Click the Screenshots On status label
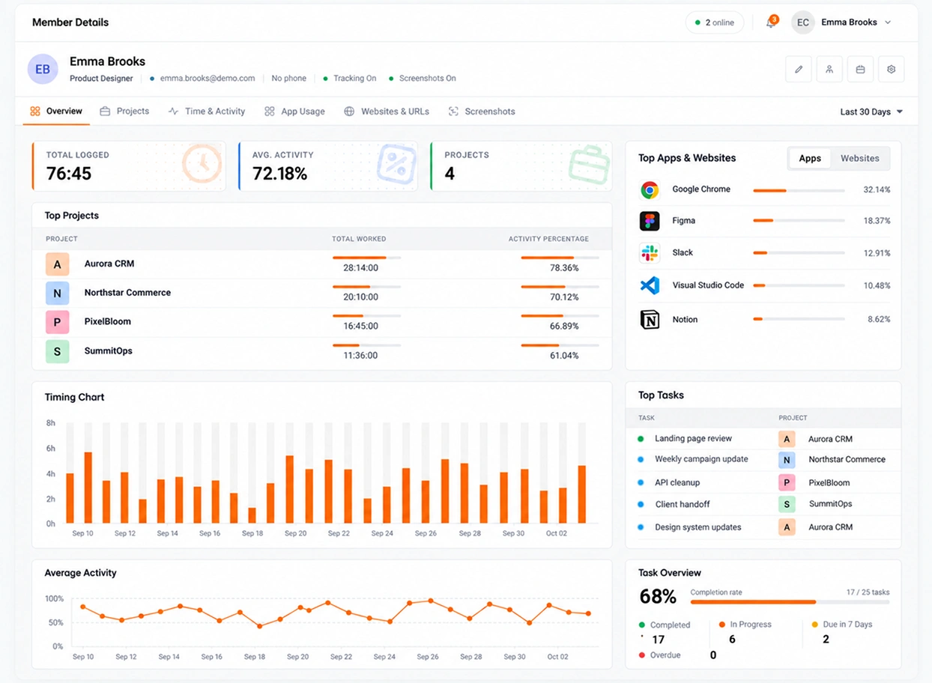 [428, 78]
